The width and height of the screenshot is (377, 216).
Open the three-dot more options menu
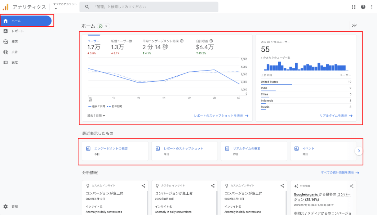pos(372,7)
